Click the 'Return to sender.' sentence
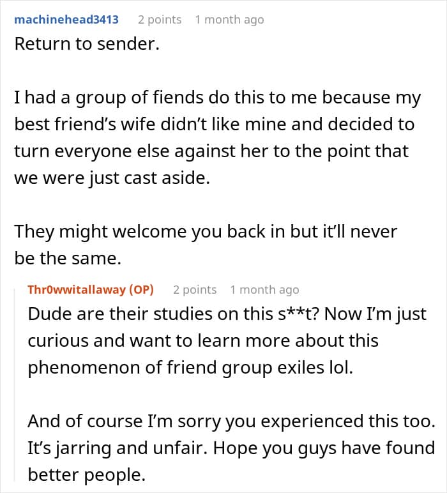 coord(87,43)
